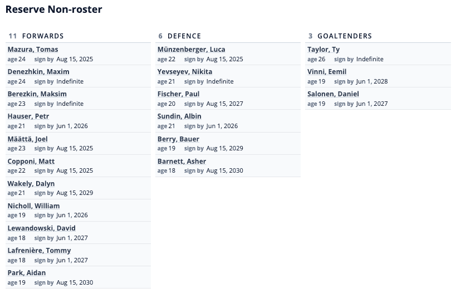Select Salonen, Daniel in goaltenders
Image resolution: width=456 pixels, height=298 pixels.
pos(333,94)
